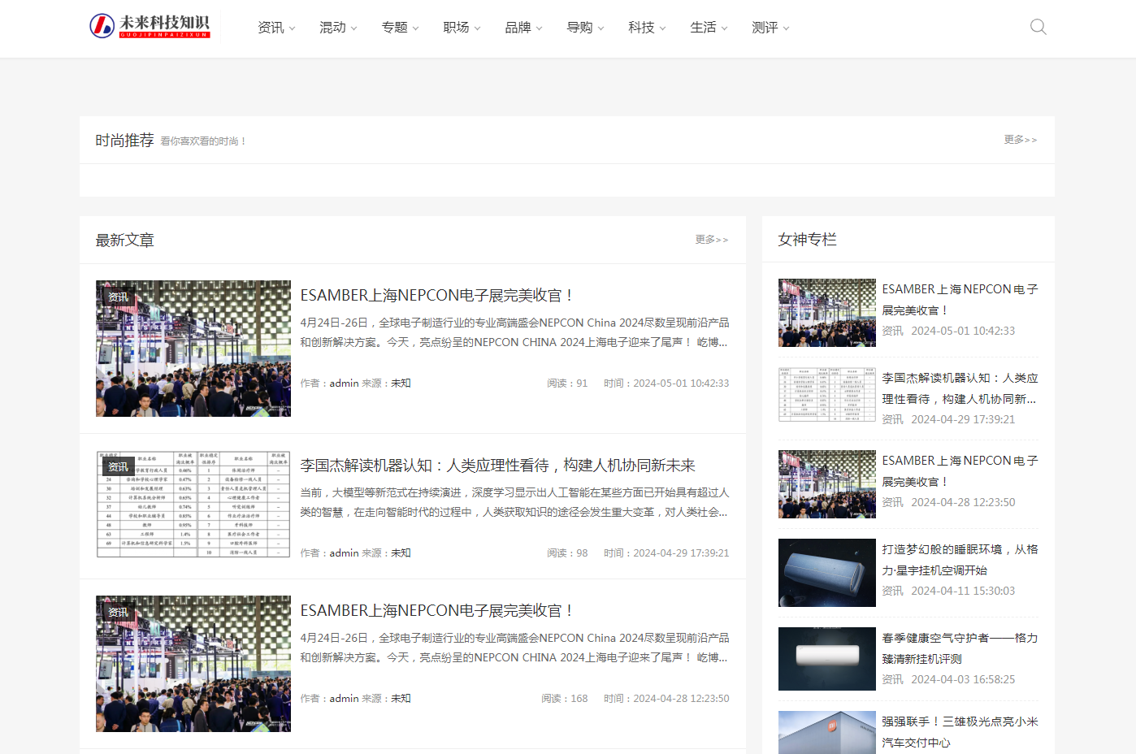This screenshot has height=754, width=1136.
Task: Open the 品牌 navigation item
Action: [518, 28]
